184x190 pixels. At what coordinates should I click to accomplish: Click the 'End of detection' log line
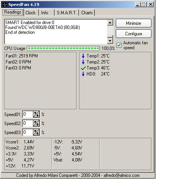click(20, 32)
